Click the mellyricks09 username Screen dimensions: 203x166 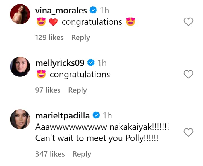60,63
